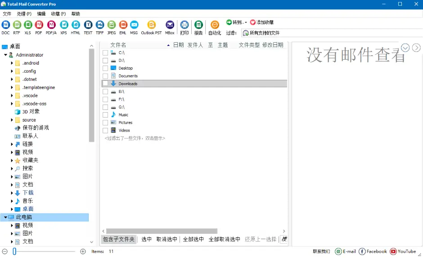Open the 过滤 file filter combo box

[332, 33]
